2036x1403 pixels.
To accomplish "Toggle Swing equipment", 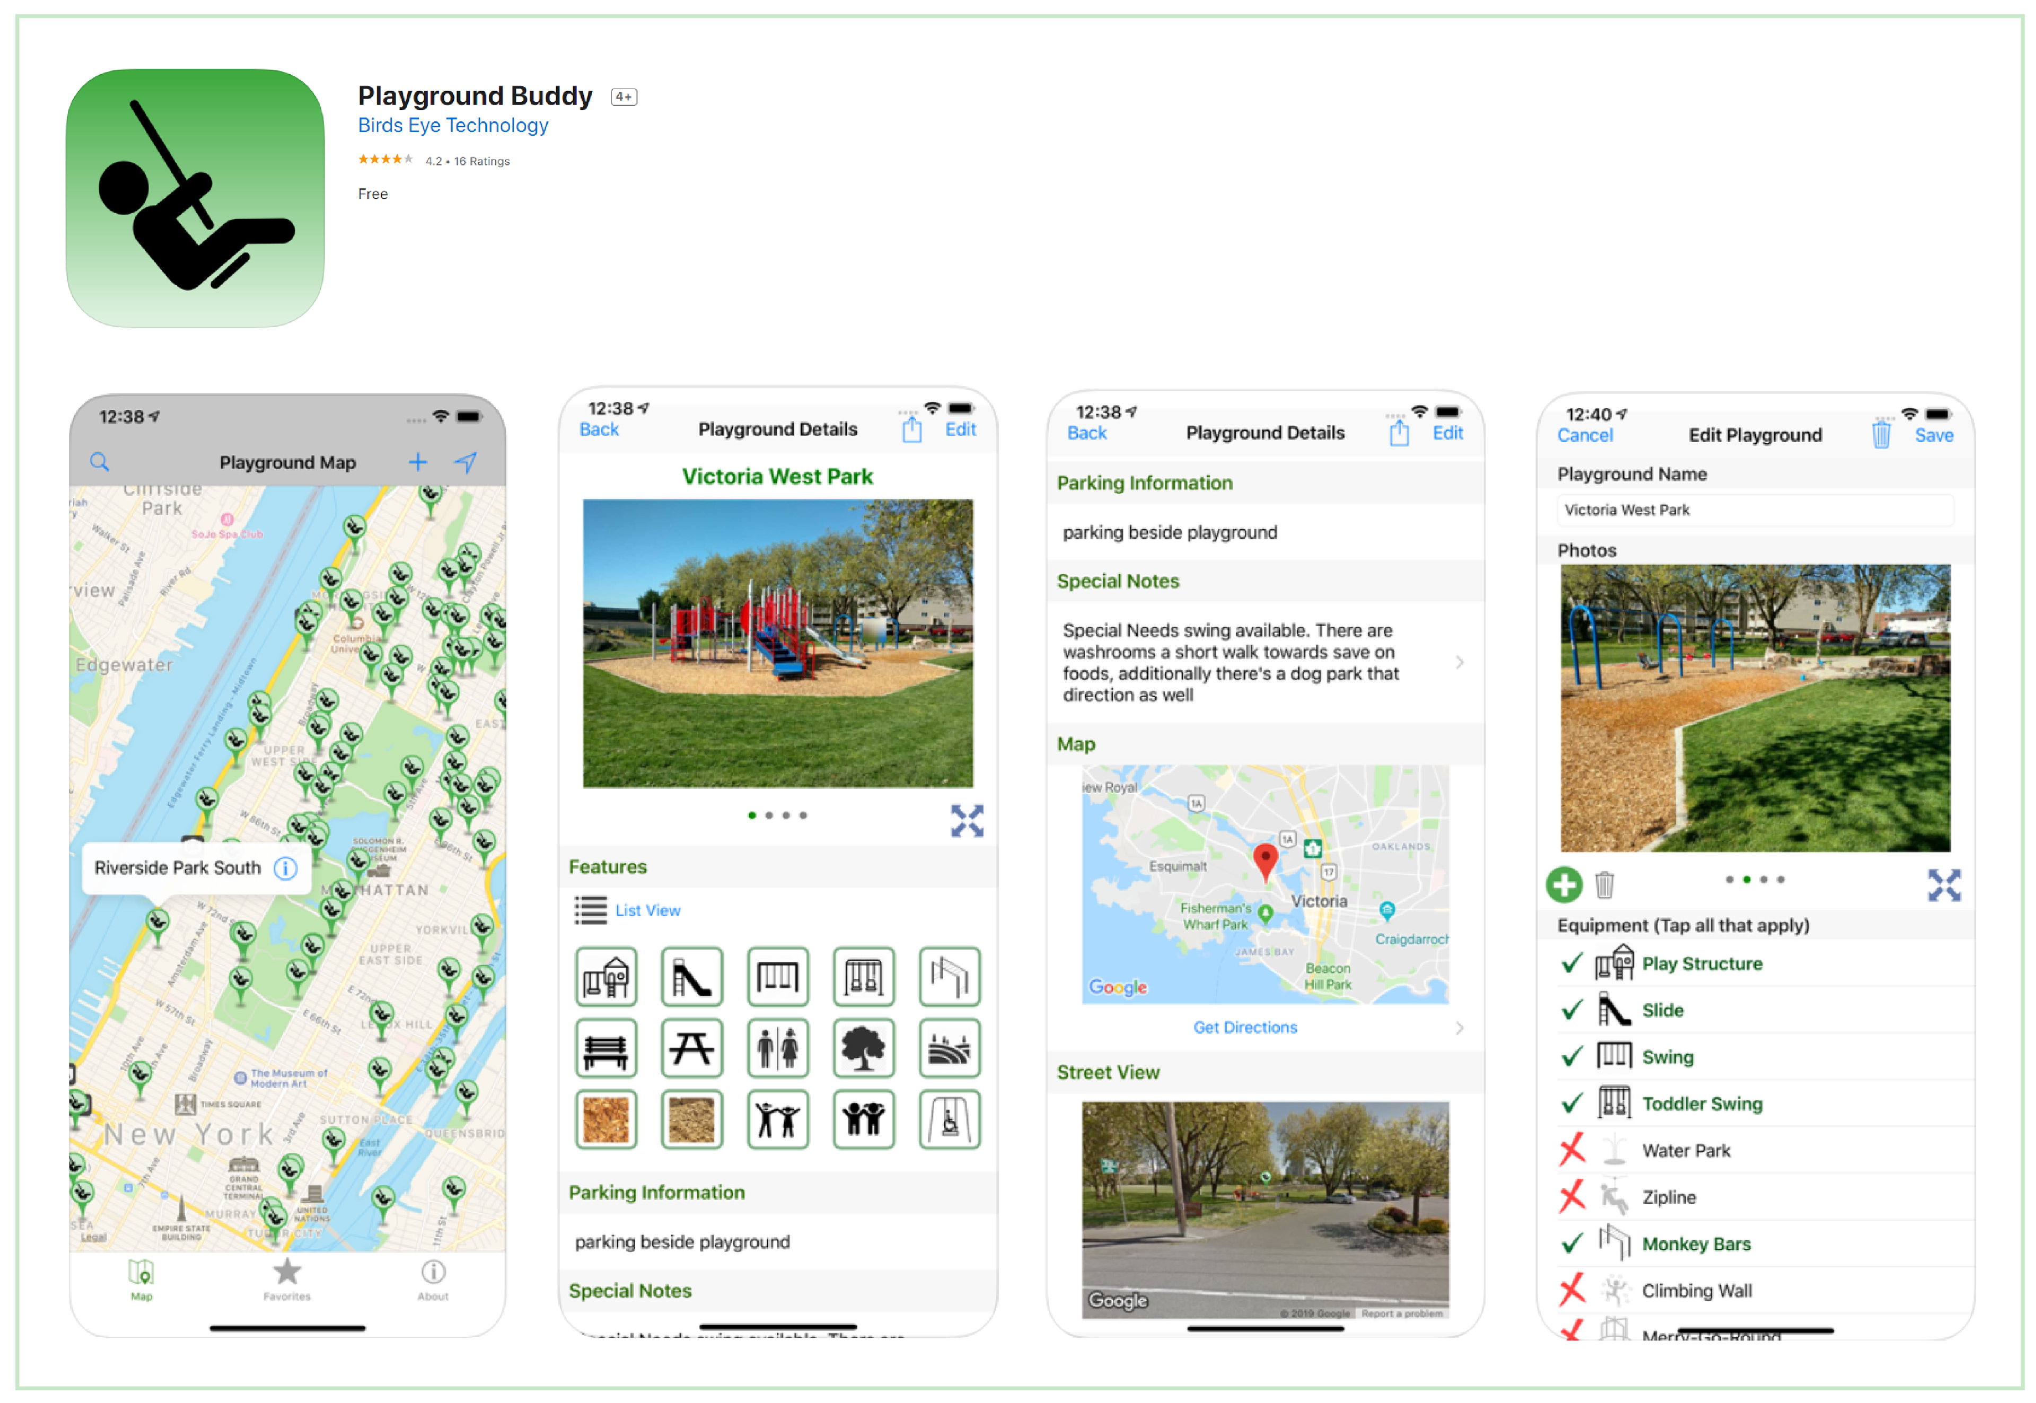I will (x=1756, y=1057).
